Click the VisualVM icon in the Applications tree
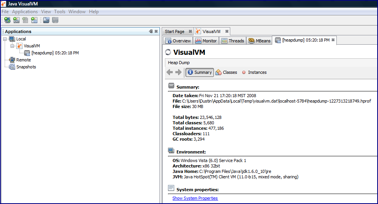378x204 pixels. pyautogui.click(x=19, y=46)
